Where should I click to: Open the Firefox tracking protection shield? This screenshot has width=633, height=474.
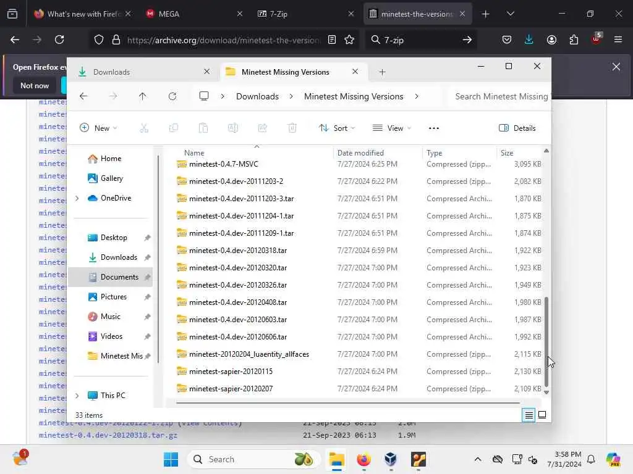[x=99, y=39]
